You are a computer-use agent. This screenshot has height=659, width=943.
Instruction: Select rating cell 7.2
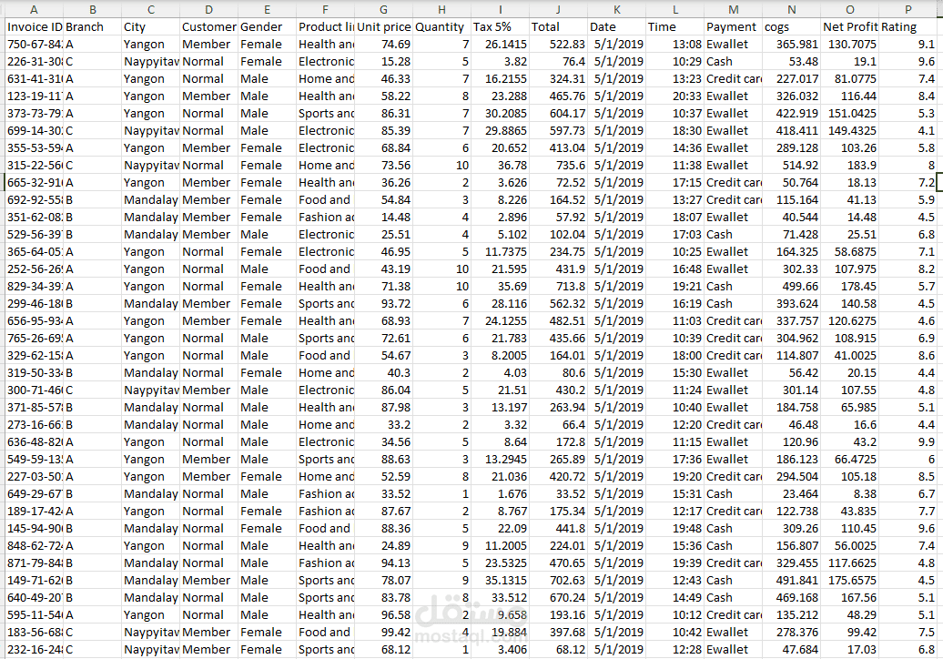point(908,183)
